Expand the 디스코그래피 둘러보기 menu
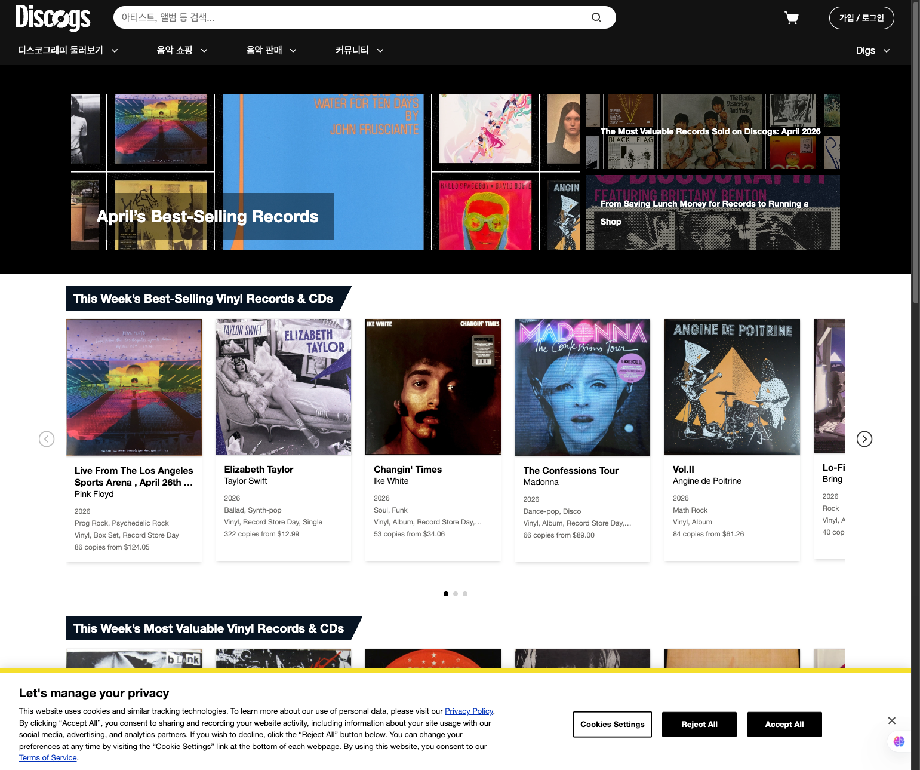 68,50
